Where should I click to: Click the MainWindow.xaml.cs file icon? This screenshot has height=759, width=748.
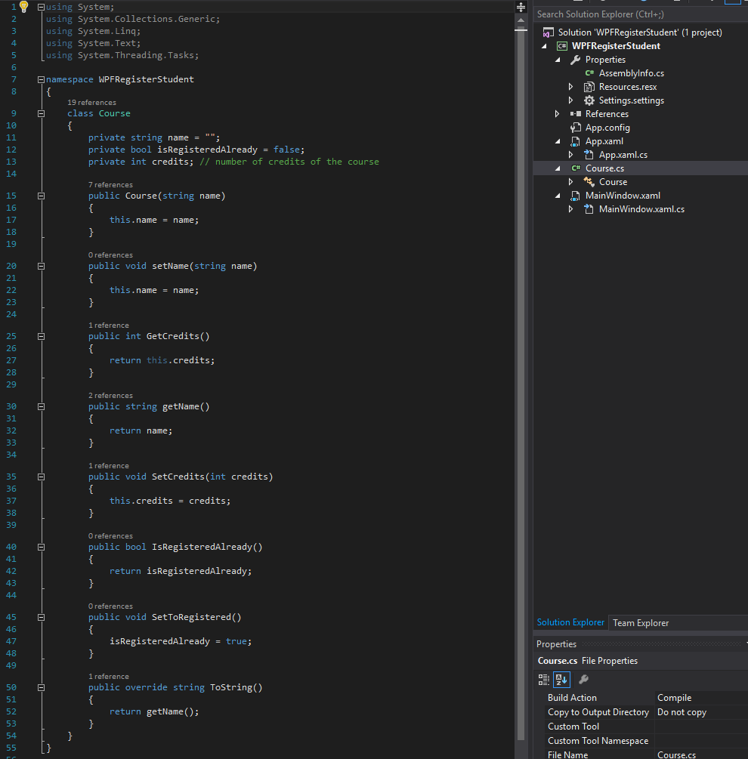(589, 209)
